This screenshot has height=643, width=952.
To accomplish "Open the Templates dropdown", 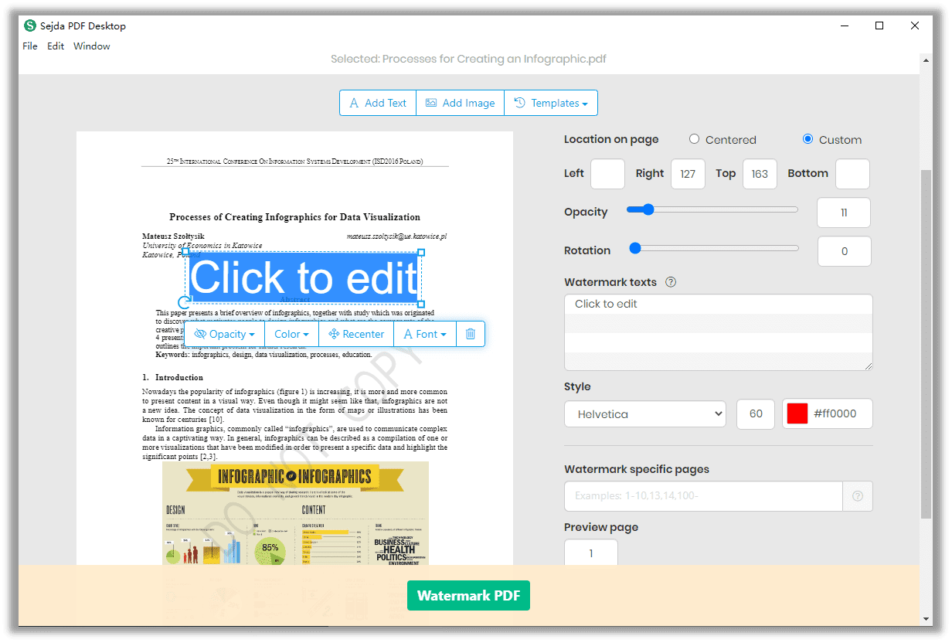I will click(x=551, y=103).
